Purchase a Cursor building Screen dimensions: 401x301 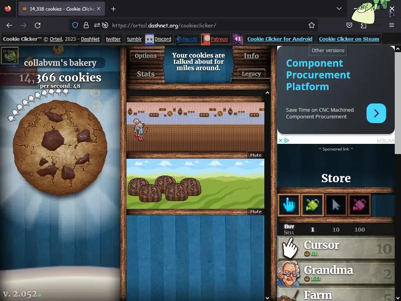336,248
